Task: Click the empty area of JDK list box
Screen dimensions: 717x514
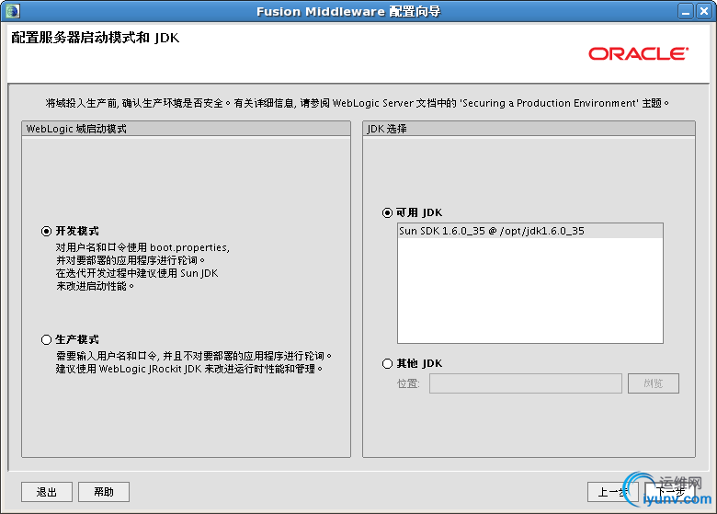Action: (530, 291)
